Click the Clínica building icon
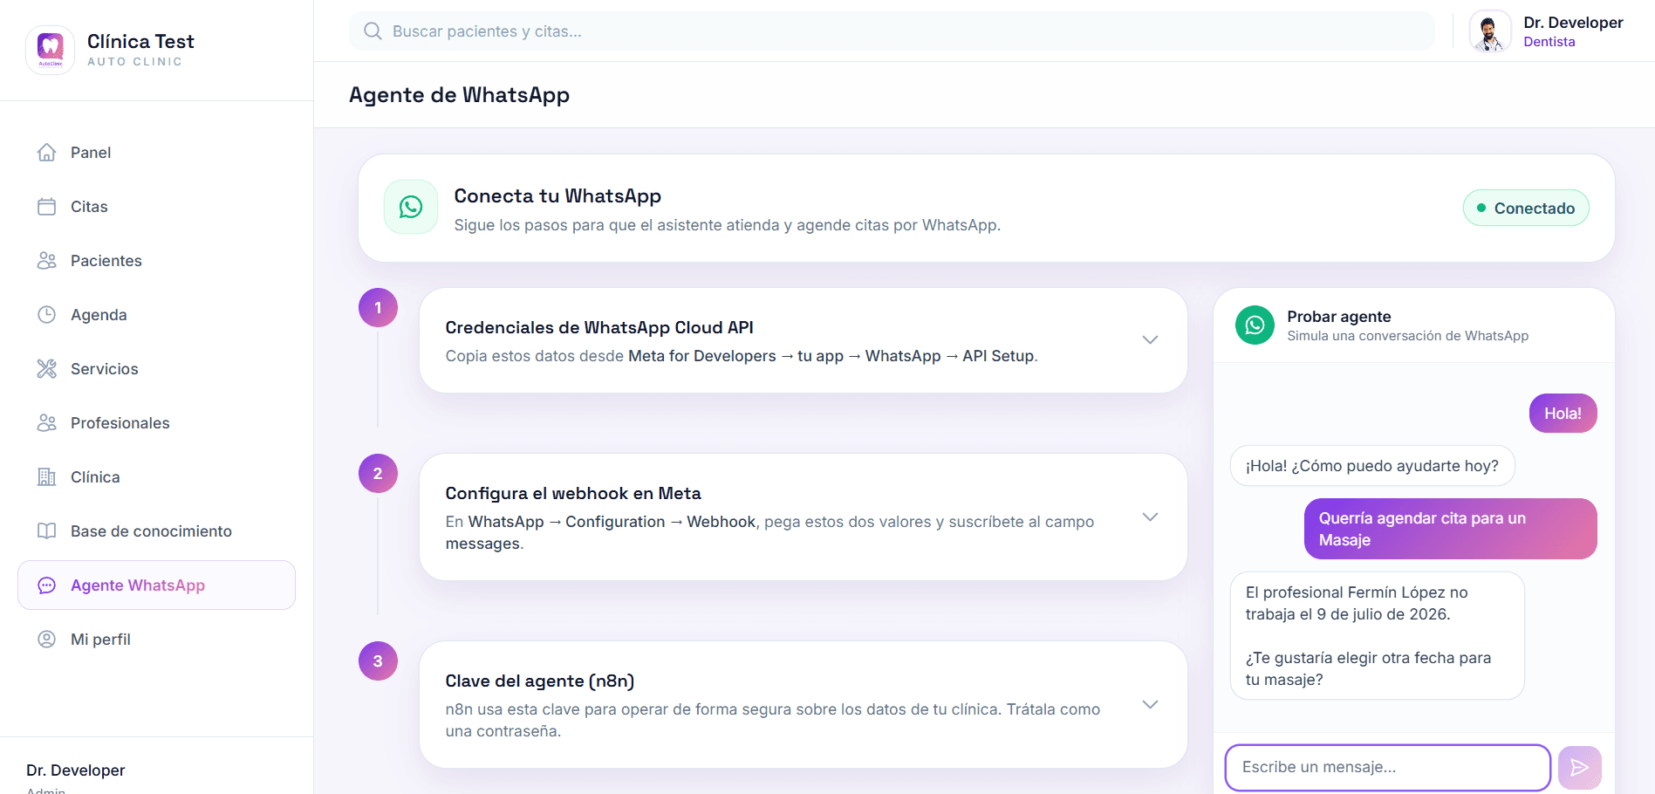Viewport: 1655px width, 794px height. (x=47, y=477)
